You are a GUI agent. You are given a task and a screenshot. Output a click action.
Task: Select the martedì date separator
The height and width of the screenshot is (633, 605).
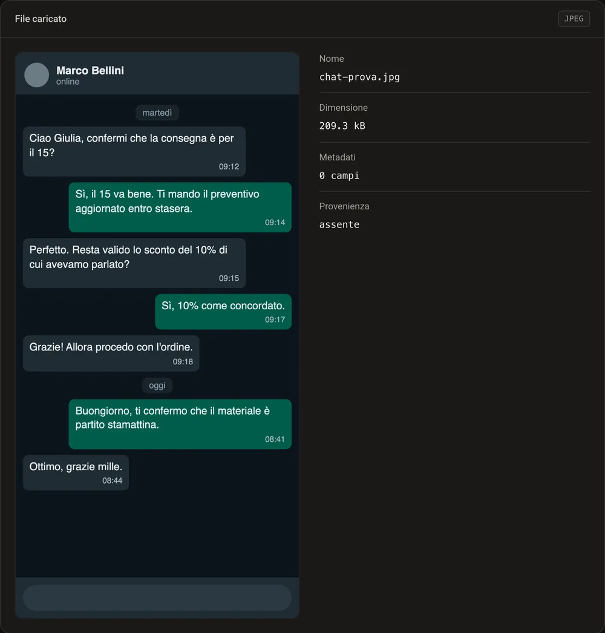(x=157, y=113)
